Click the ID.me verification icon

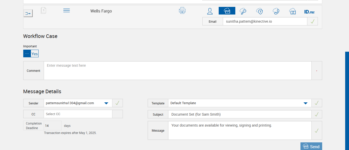(309, 12)
